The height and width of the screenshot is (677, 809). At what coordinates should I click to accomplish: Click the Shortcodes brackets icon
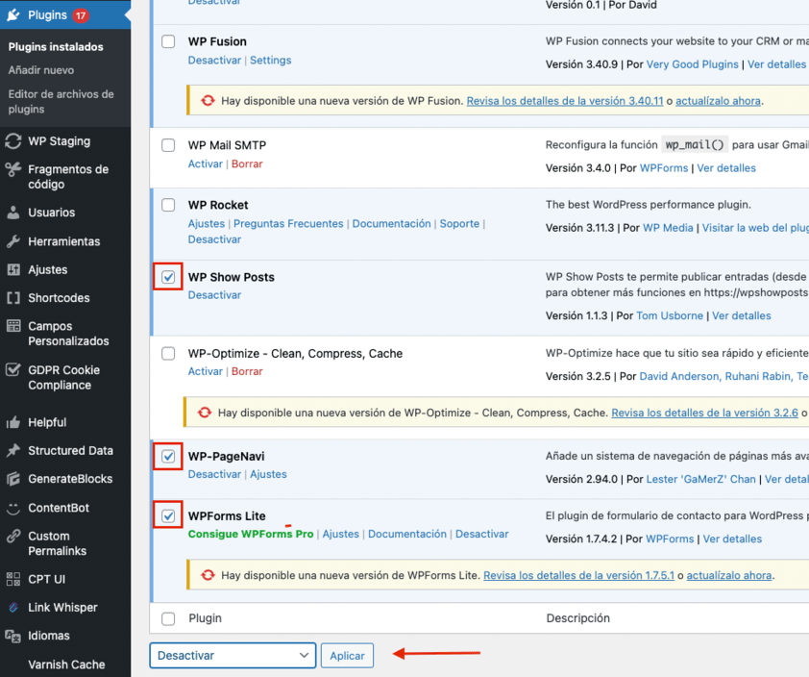pyautogui.click(x=13, y=298)
